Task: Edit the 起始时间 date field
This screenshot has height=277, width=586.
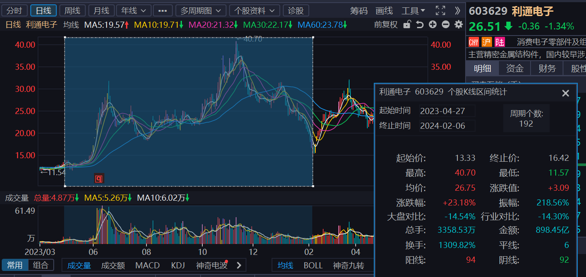Action: tap(447, 111)
